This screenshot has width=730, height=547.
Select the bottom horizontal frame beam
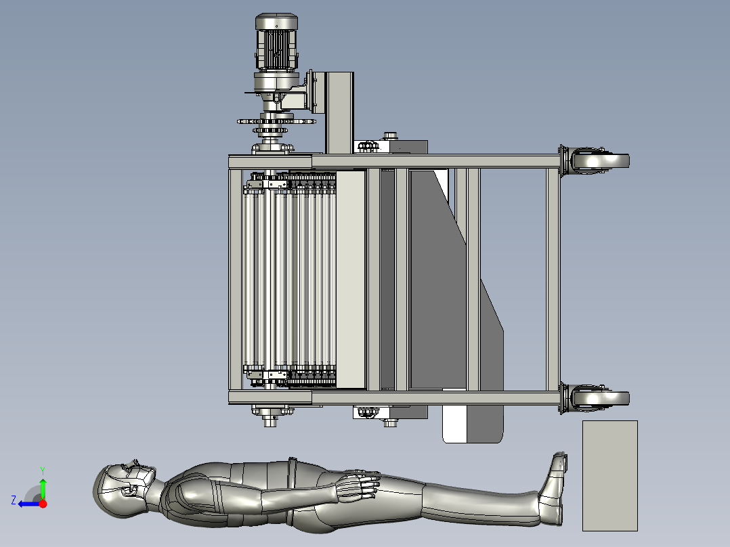click(x=395, y=397)
